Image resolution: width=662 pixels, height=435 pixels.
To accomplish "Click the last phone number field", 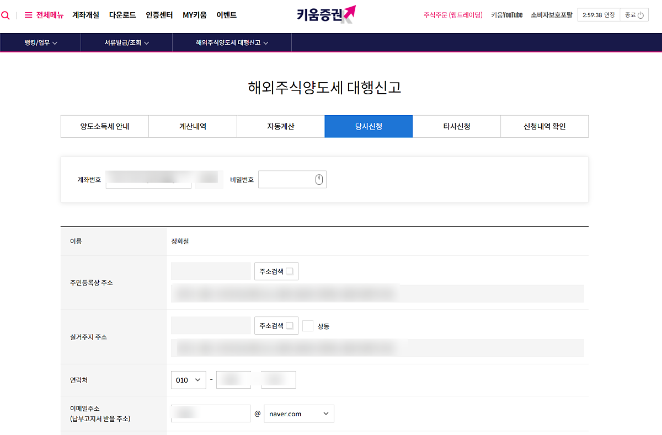I will (279, 380).
